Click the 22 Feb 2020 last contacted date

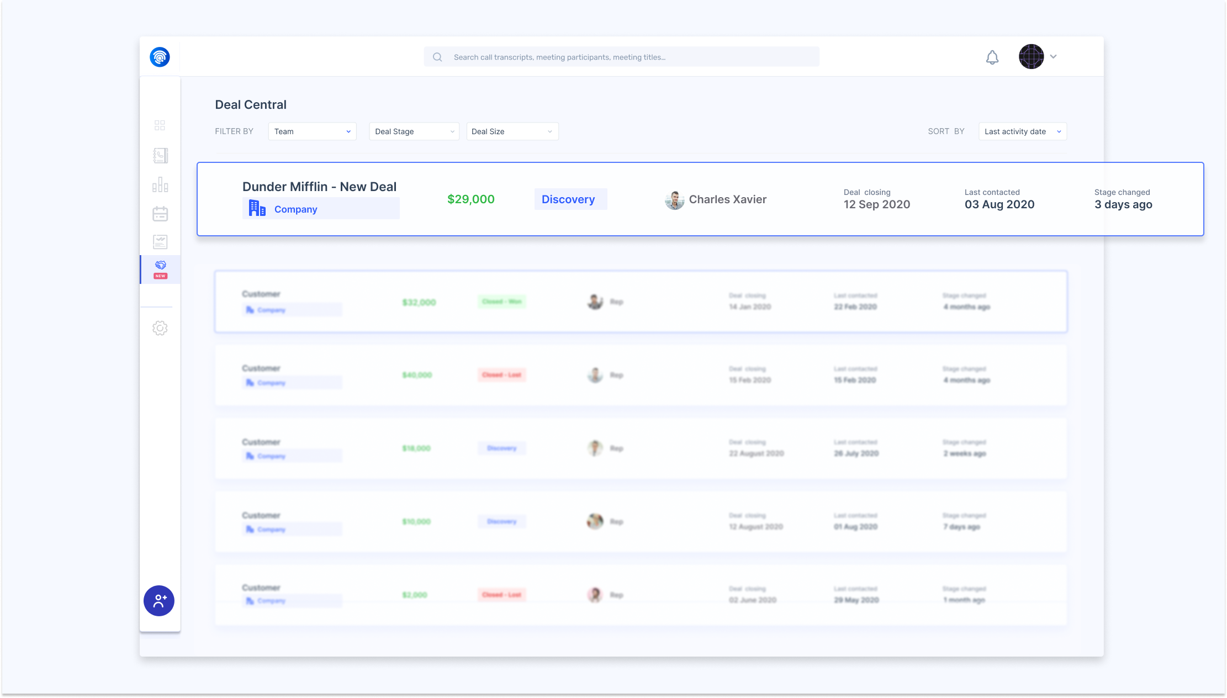click(855, 306)
